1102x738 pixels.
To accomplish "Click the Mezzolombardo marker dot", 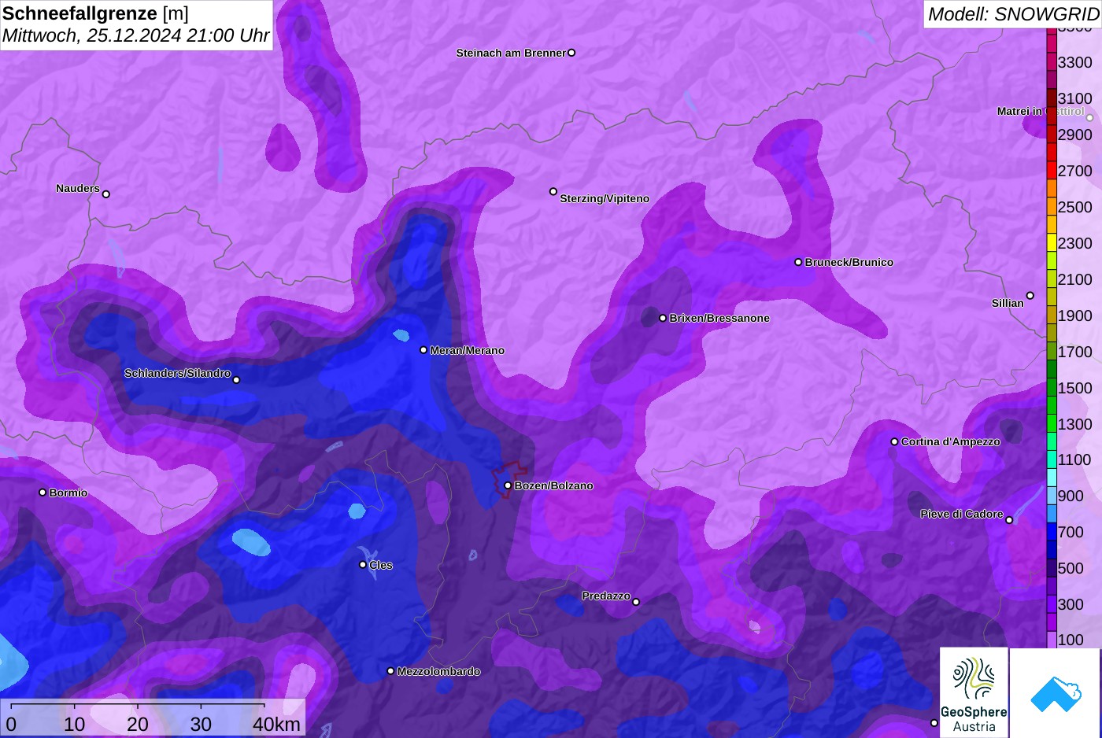I will click(x=390, y=671).
